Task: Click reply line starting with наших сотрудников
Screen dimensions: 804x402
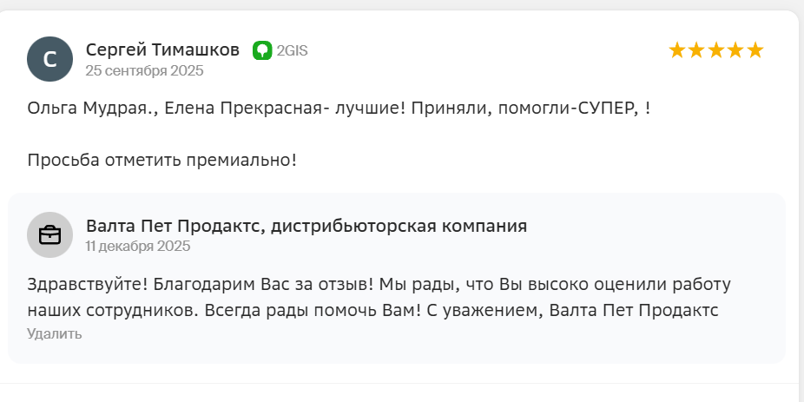Action: click(x=372, y=310)
